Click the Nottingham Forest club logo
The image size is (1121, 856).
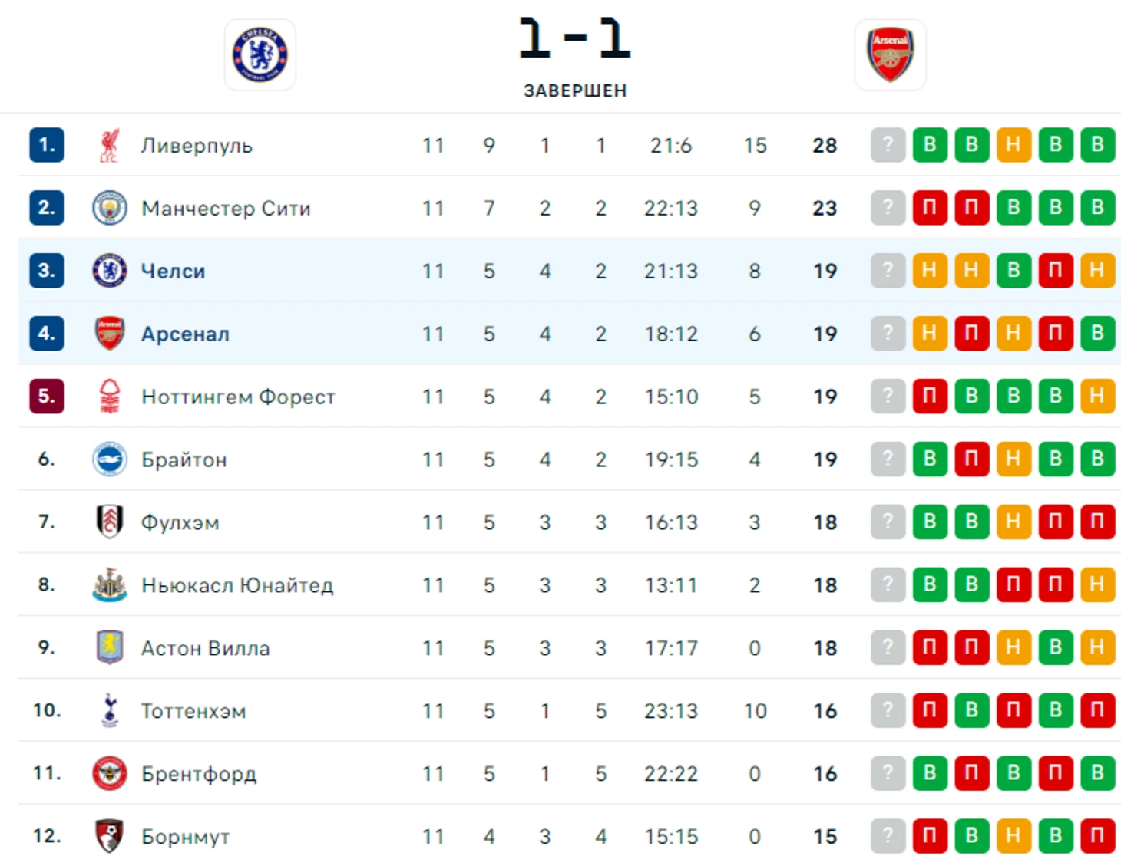click(x=109, y=397)
